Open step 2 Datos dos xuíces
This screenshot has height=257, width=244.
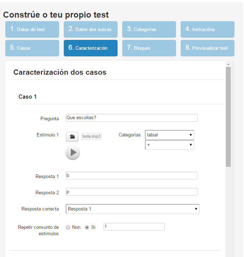90,29
